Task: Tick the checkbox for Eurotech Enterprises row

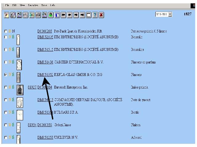Action: pos(6,87)
